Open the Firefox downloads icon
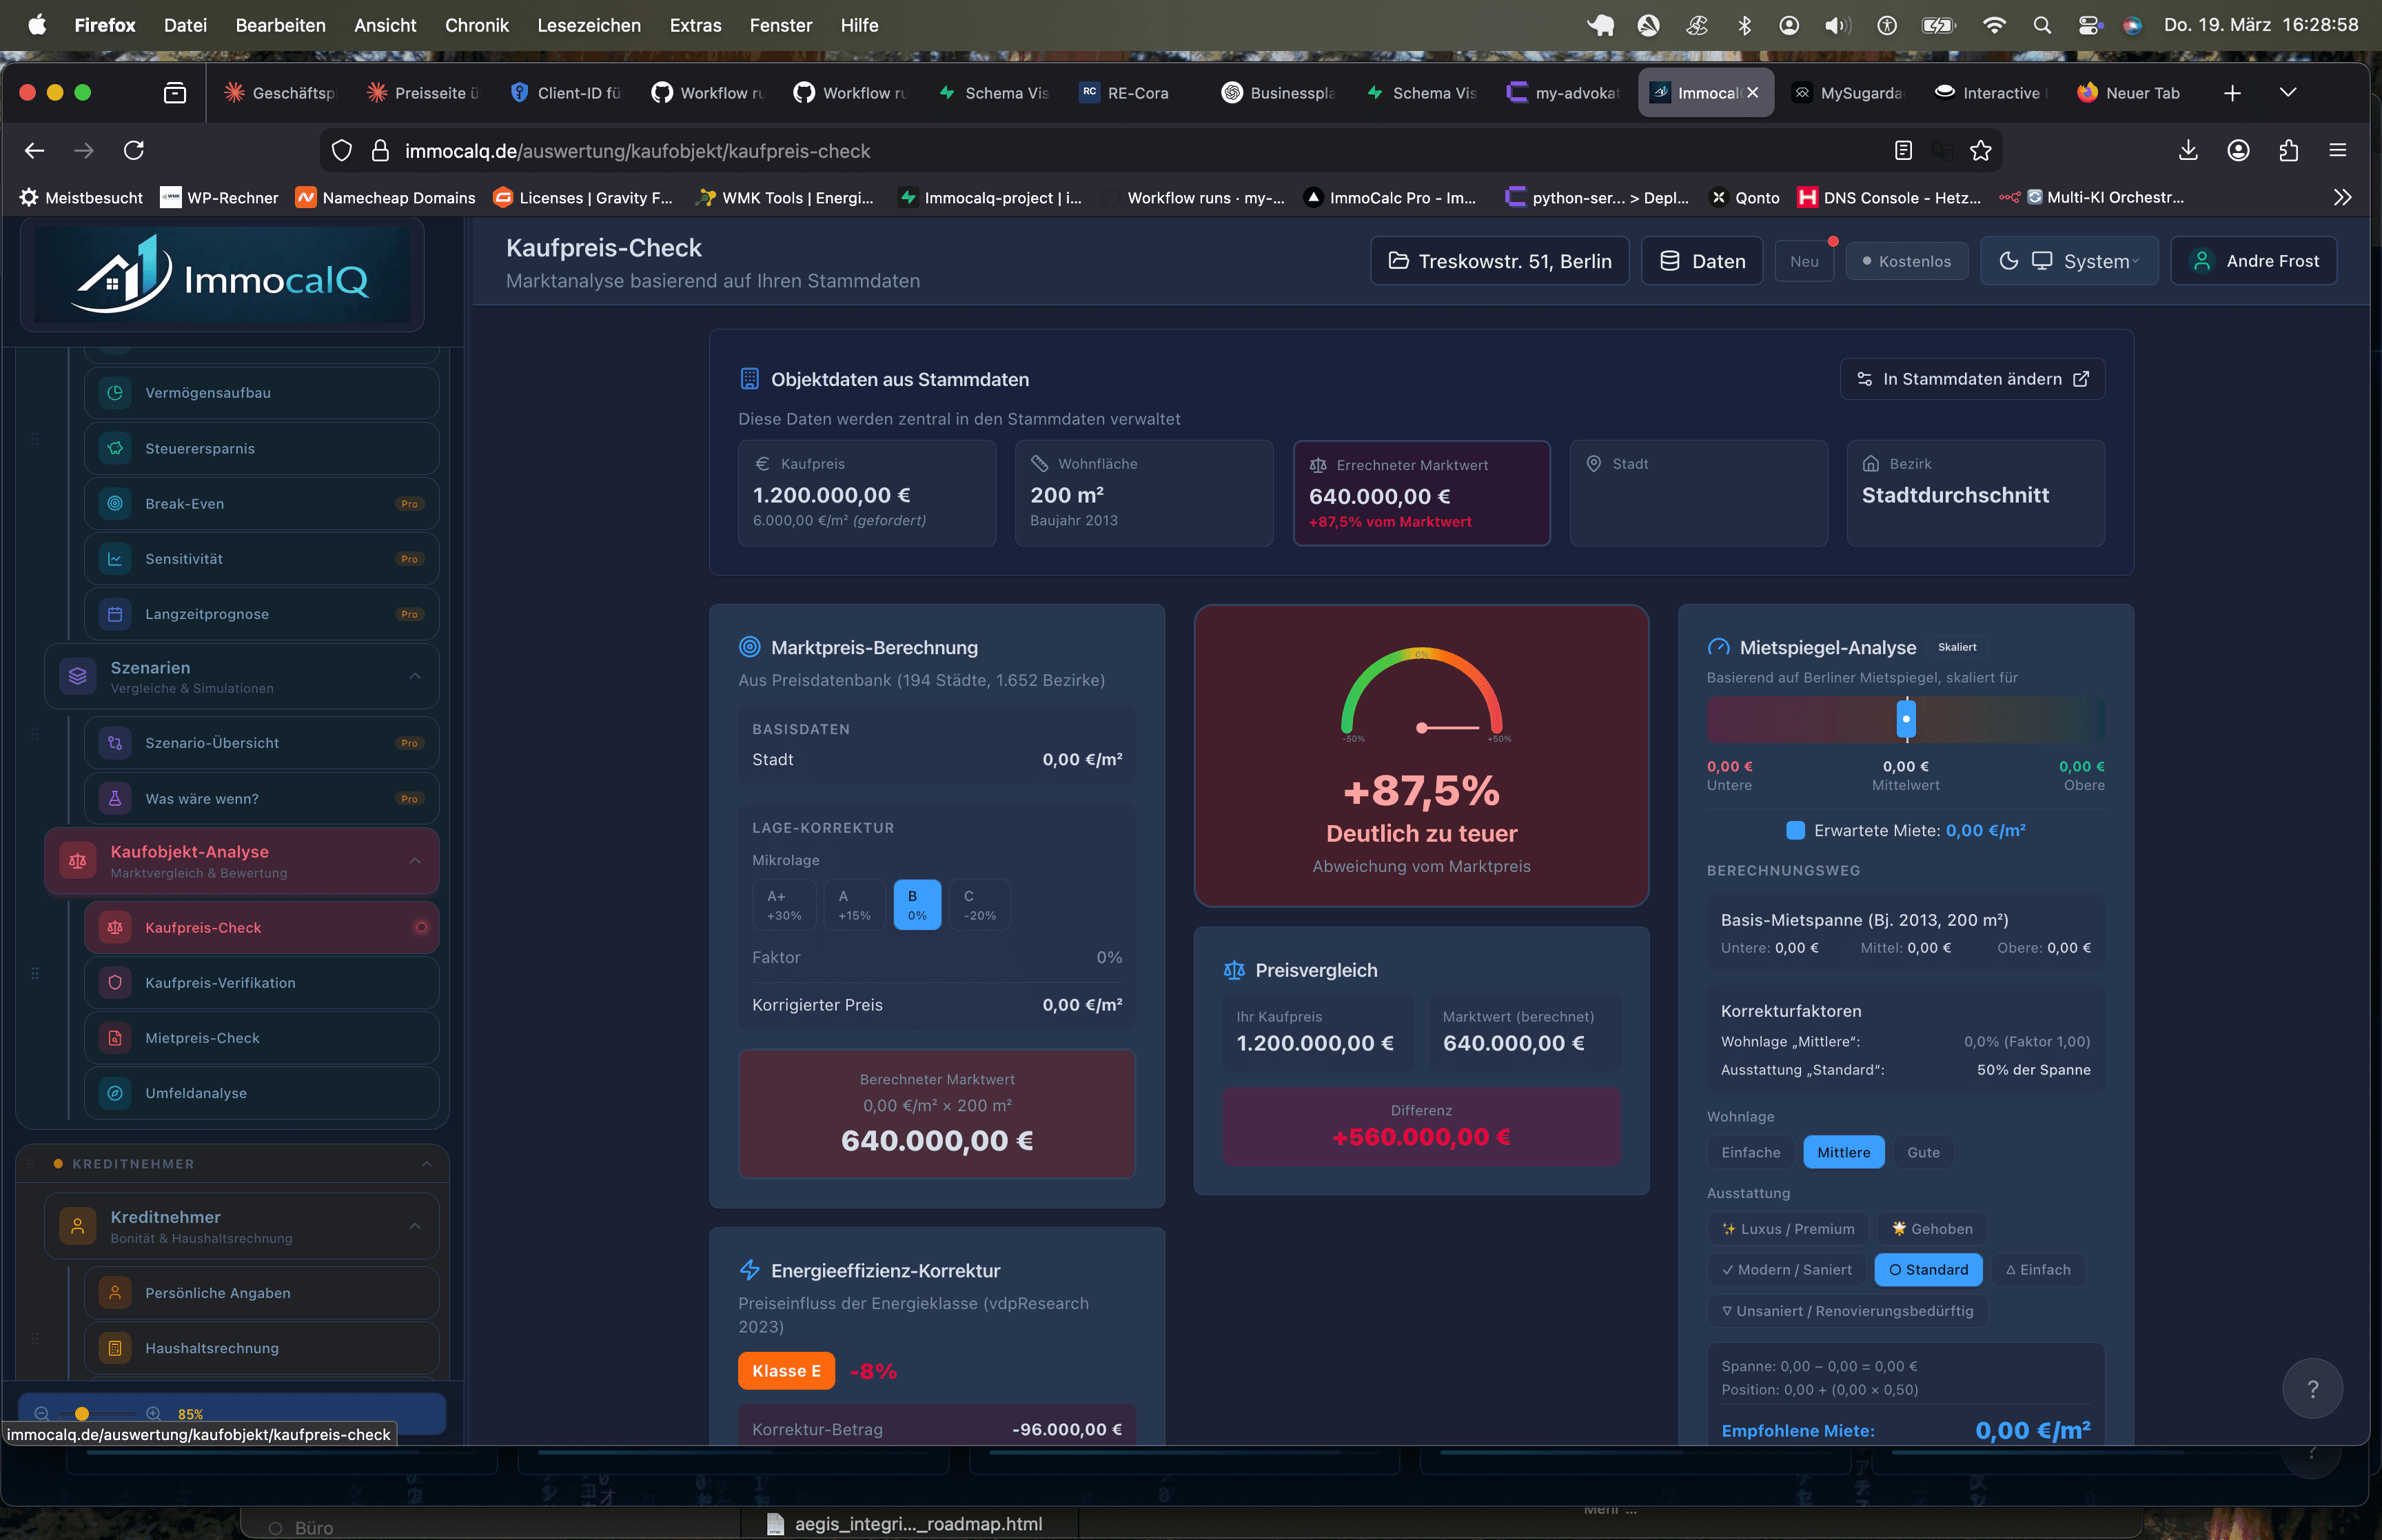 (2188, 150)
